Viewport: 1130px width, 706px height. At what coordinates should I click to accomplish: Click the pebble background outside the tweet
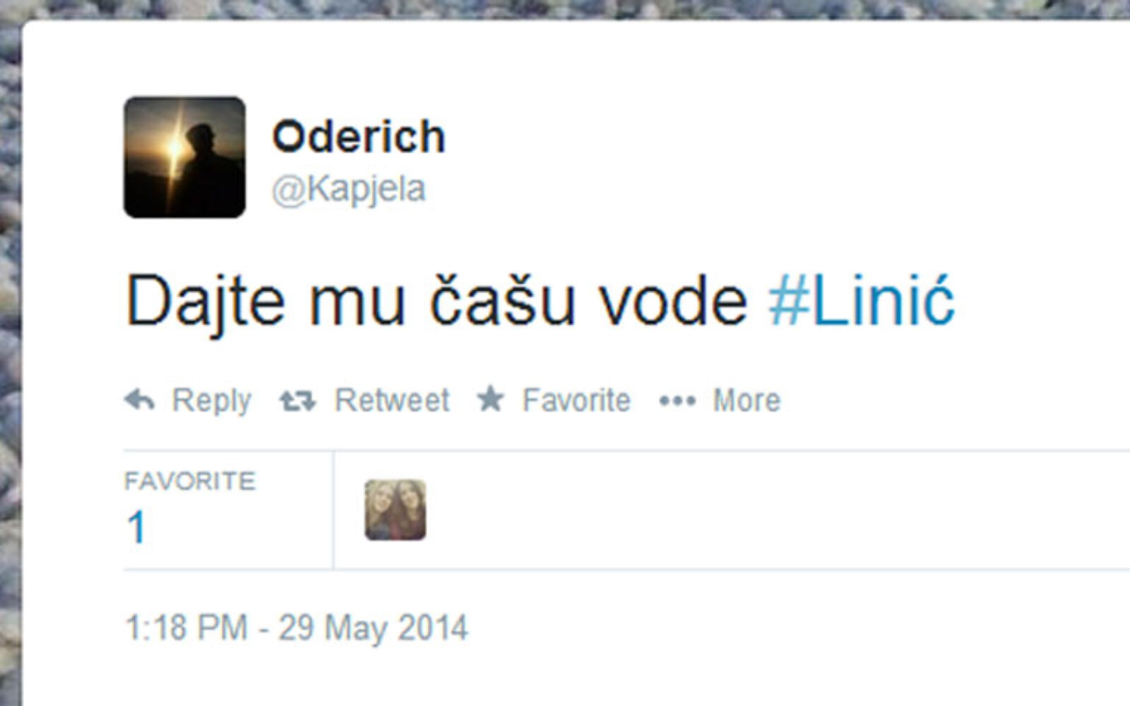pyautogui.click(x=10, y=353)
